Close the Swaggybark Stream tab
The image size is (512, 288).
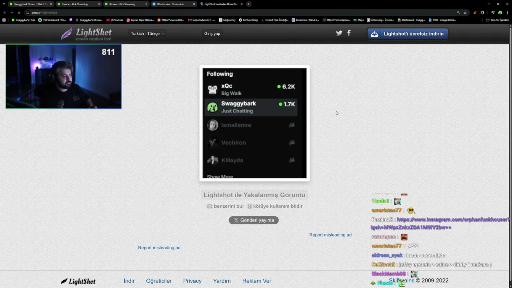click(x=51, y=4)
